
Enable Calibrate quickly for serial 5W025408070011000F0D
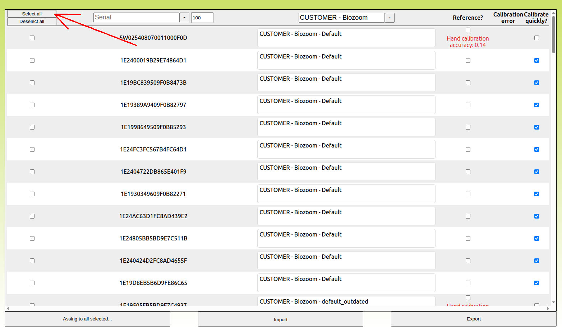click(536, 38)
